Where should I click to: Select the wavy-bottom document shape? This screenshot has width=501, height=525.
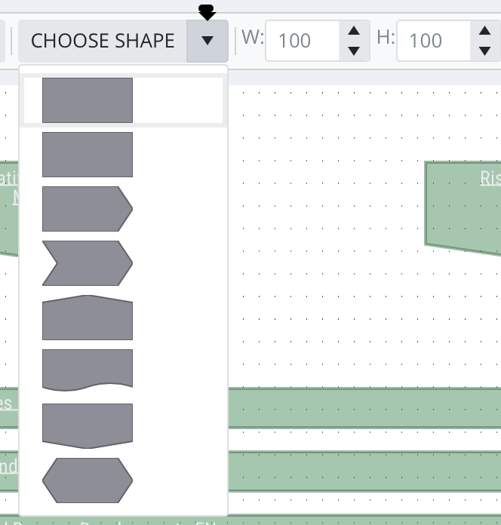(88, 370)
